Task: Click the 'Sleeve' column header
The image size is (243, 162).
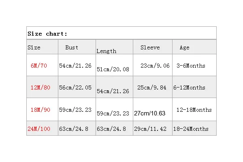Action: [150, 47]
